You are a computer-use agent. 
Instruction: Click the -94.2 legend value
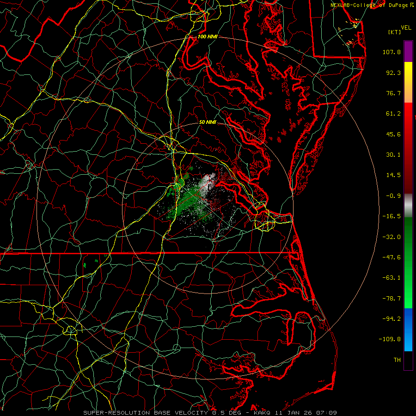[x=392, y=318]
